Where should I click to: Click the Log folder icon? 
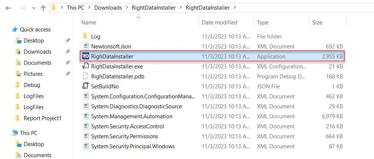click(85, 36)
